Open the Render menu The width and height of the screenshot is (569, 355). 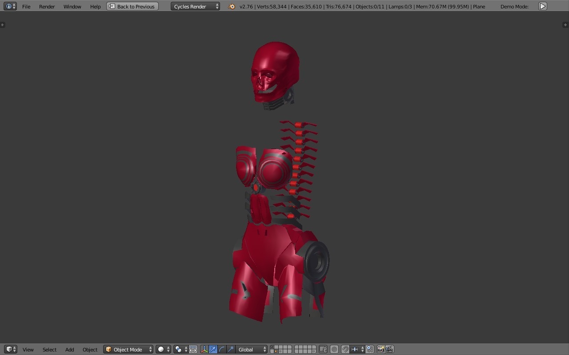click(47, 6)
